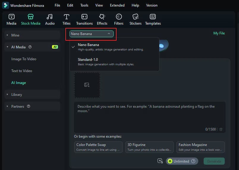Screen dimensions: 239x170
Task: Open the Media panel icon
Action: [x=11, y=17]
